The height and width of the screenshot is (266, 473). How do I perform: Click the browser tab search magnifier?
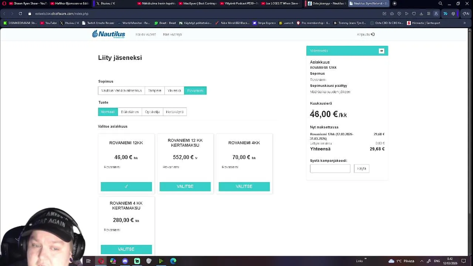tap(440, 3)
